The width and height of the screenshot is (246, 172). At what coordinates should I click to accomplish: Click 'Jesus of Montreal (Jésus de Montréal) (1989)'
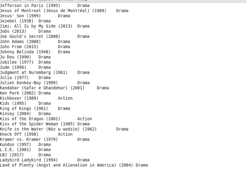[x=53, y=11]
